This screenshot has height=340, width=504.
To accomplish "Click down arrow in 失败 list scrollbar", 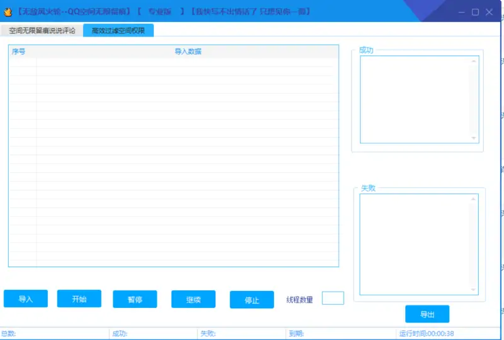I will 474,290.
